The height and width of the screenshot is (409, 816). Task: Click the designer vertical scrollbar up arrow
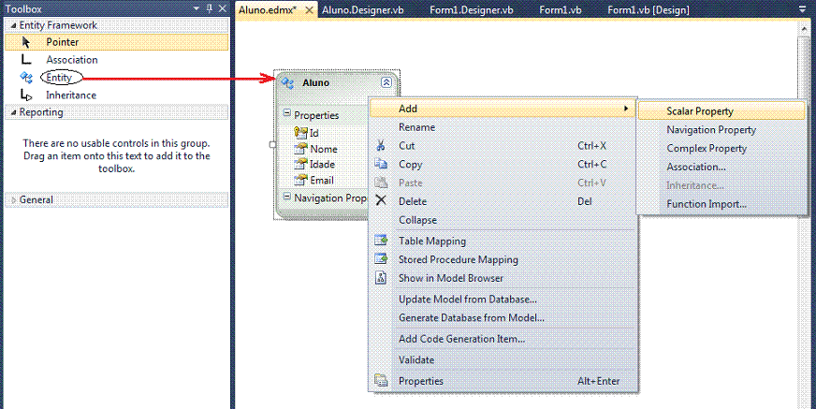[804, 29]
